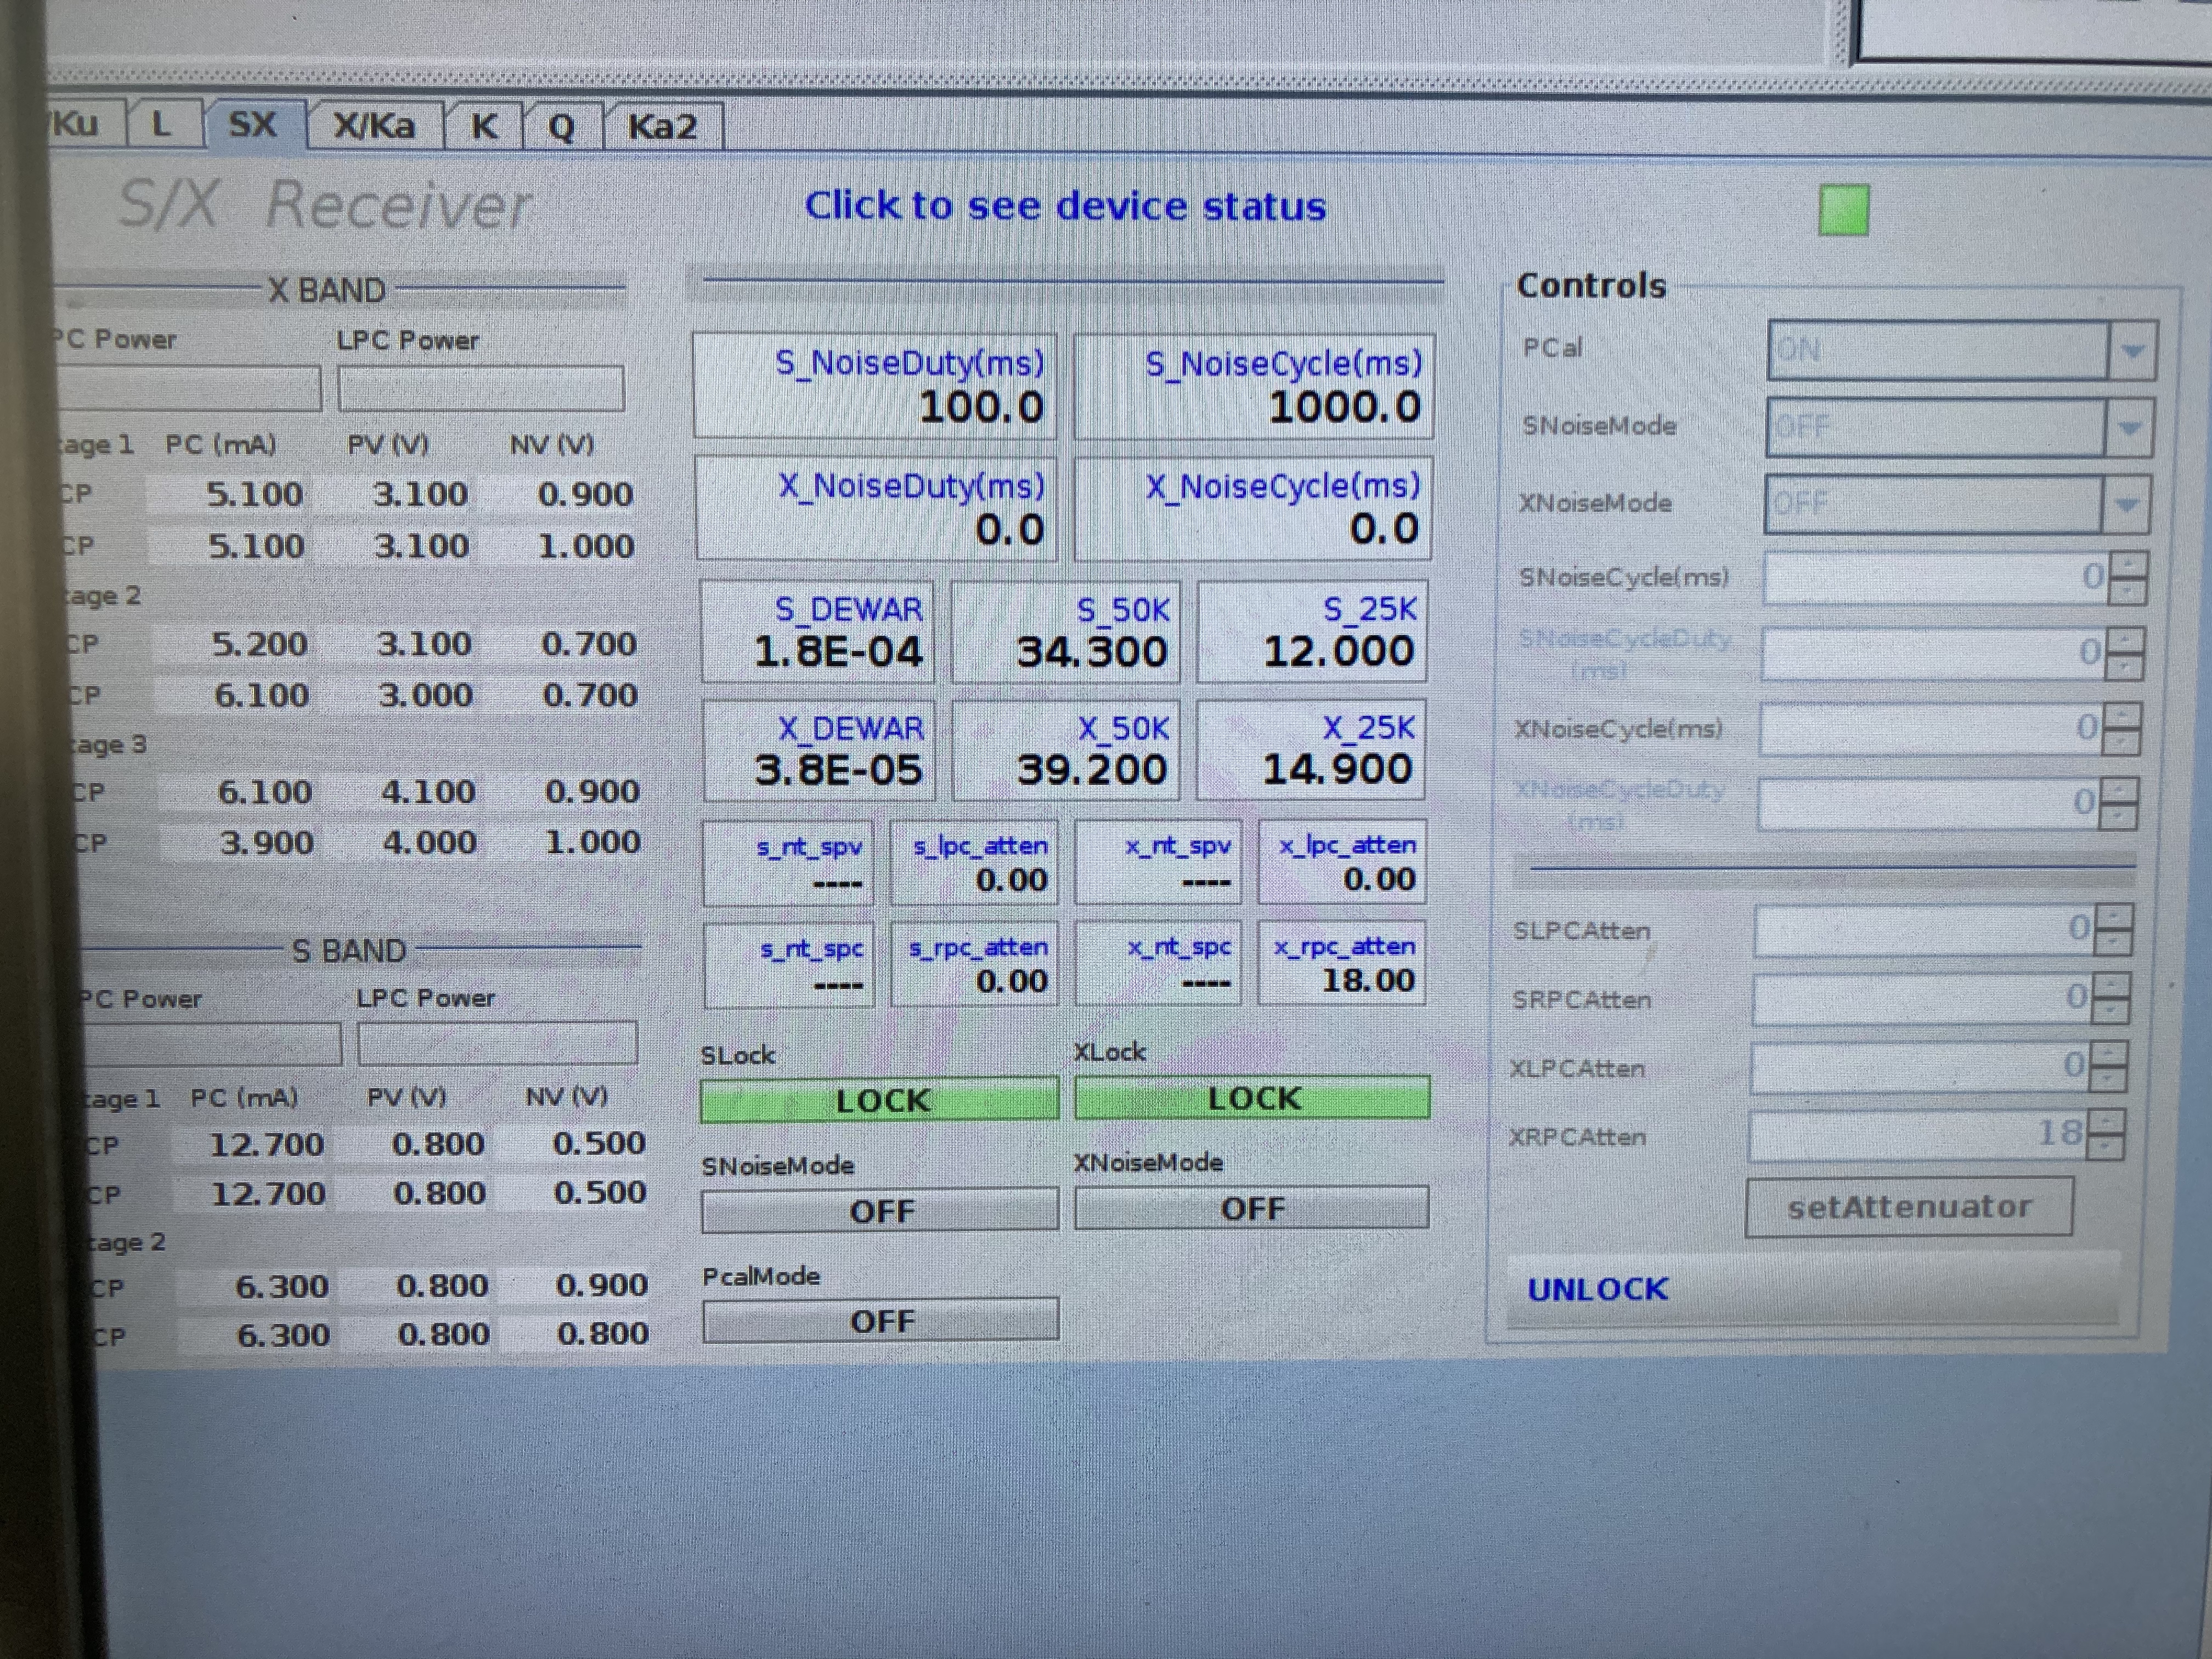Click 'Click to see device status' link
Screen dimensions: 2212x1659
[x=1065, y=206]
